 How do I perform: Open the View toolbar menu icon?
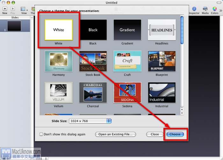click(x=23, y=9)
